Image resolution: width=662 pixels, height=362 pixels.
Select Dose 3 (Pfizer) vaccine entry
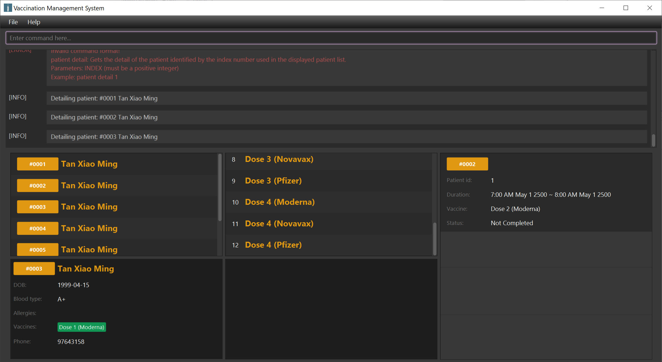[273, 181]
